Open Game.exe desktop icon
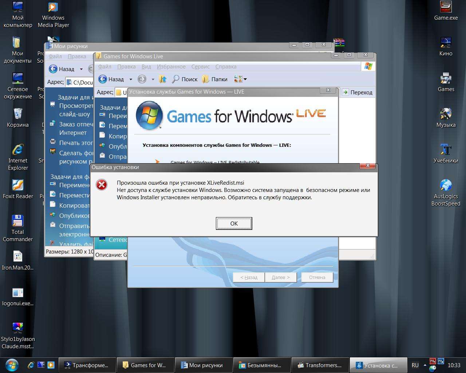This screenshot has height=373, width=466. point(446,11)
